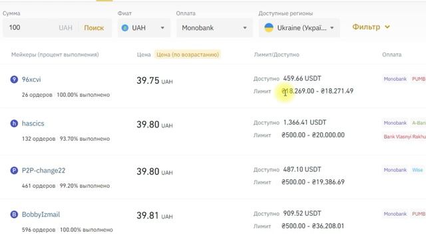The width and height of the screenshot is (426, 239).
Task: Click the Wise payment tag
Action: [x=417, y=170]
